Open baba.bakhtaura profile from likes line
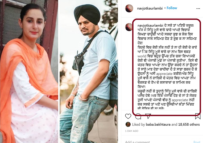This screenshot has height=143, width=203. [158, 125]
